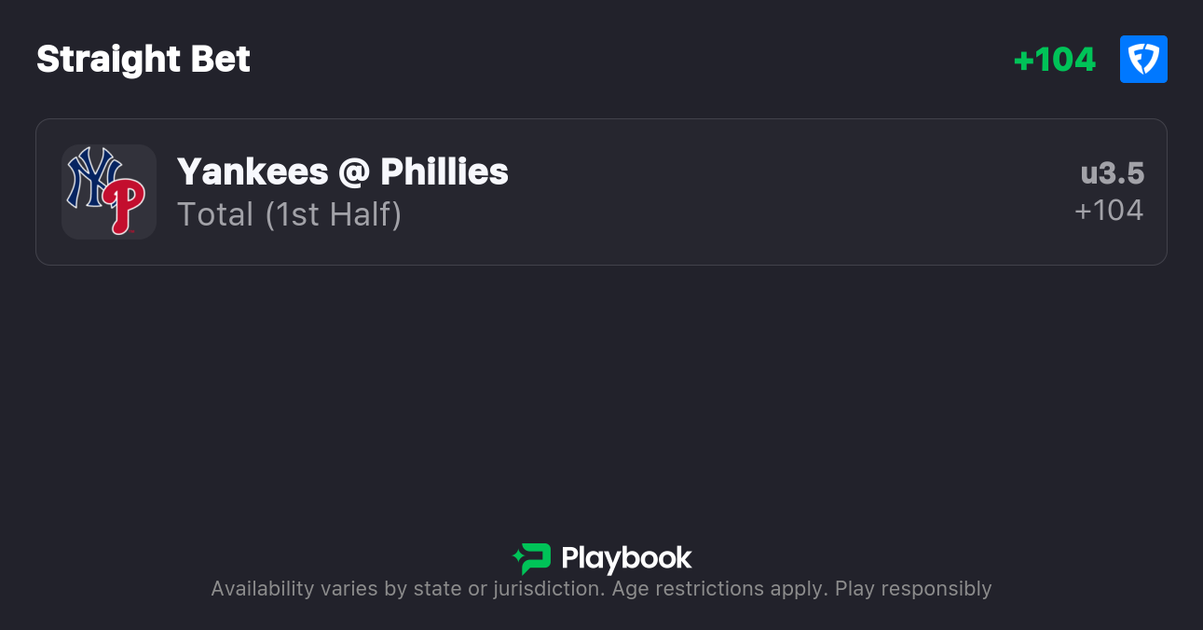Click the u3.5 under line value
Viewport: 1203px width, 630px height.
(1113, 173)
